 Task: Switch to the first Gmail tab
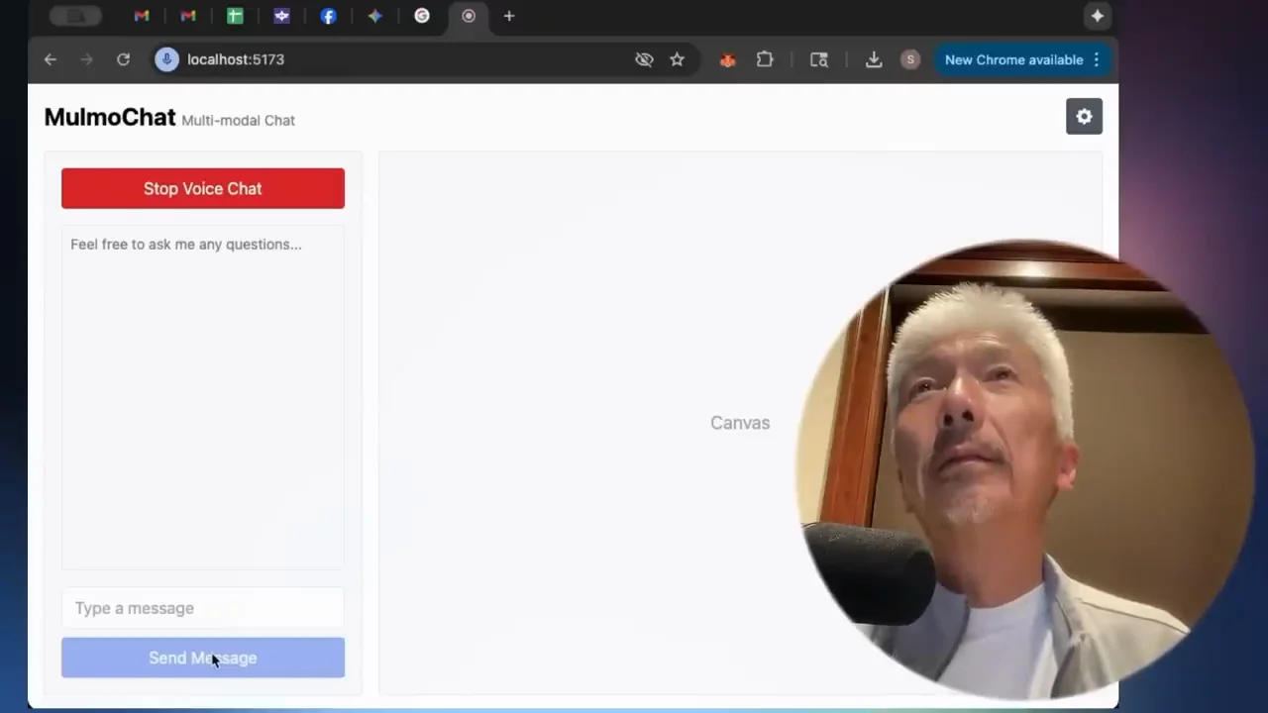tap(142, 16)
